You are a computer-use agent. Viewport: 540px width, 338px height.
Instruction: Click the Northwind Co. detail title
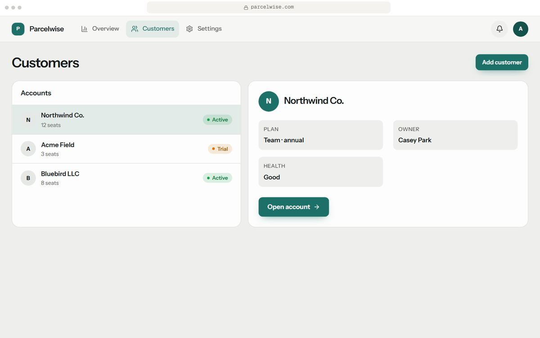tap(314, 101)
